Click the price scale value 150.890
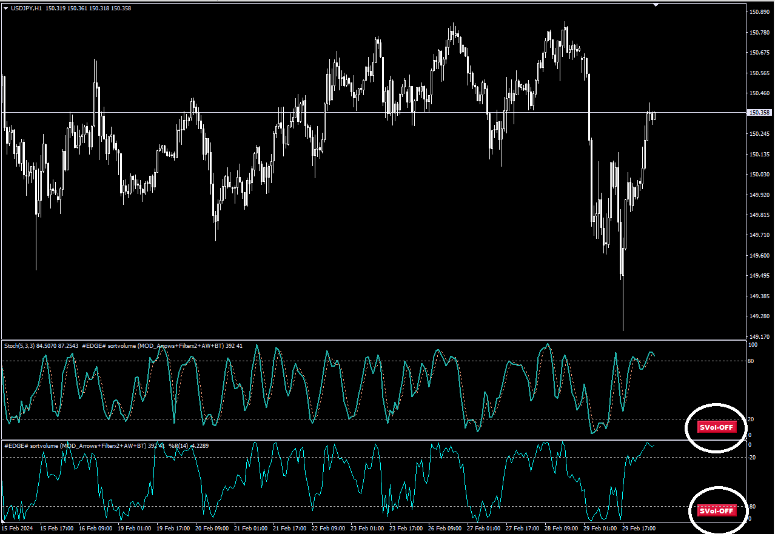This screenshot has width=775, height=534. point(759,12)
